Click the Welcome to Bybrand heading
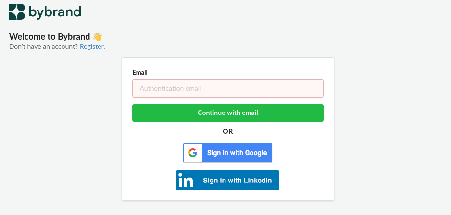Image resolution: width=451 pixels, height=215 pixels. (50, 37)
